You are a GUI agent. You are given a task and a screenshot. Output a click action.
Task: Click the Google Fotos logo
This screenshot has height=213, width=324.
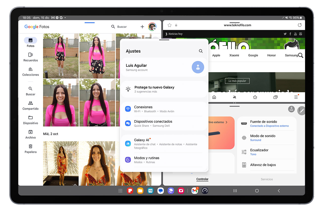37,27
